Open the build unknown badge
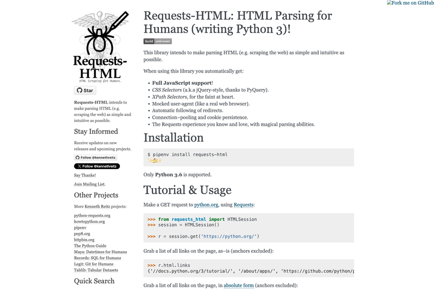The image size is (434, 289). point(157,41)
